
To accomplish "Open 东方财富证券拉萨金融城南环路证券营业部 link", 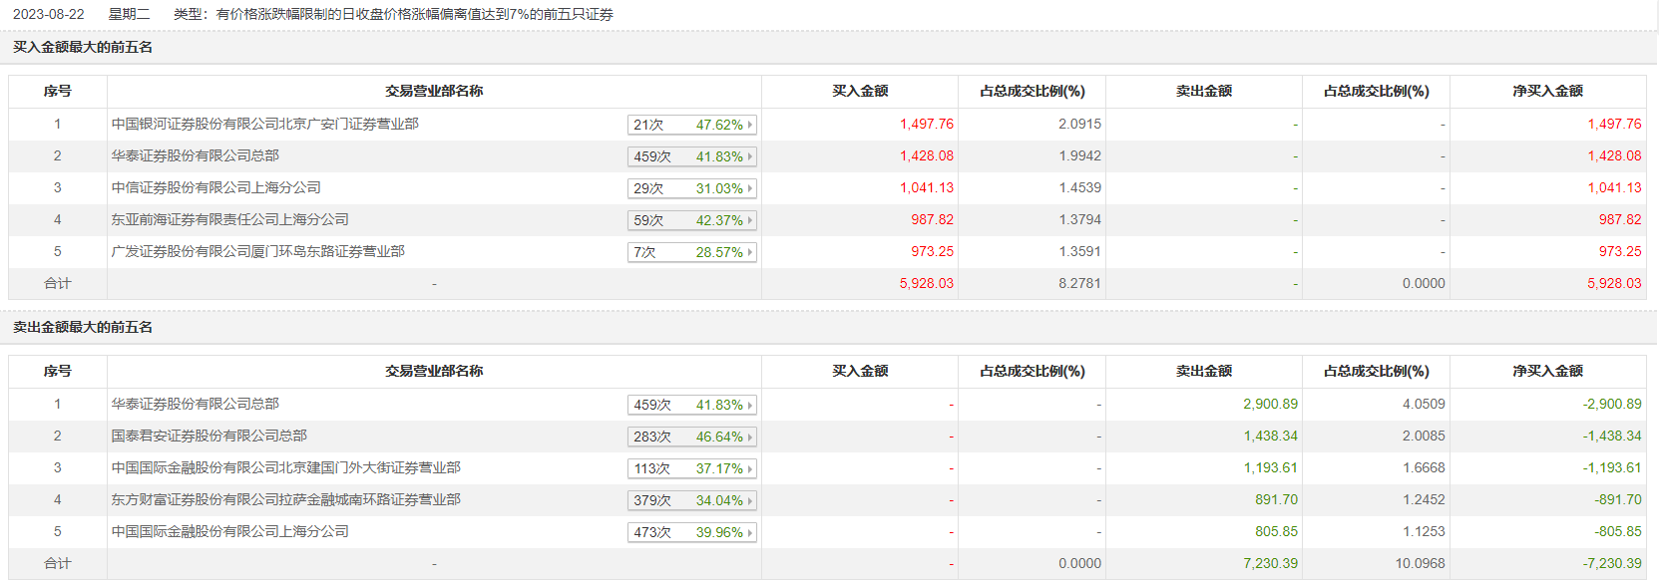I will point(285,500).
